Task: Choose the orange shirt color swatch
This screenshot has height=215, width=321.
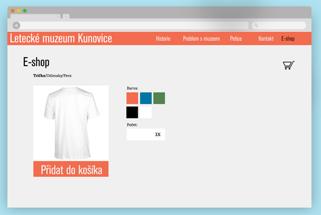Action: (132, 98)
